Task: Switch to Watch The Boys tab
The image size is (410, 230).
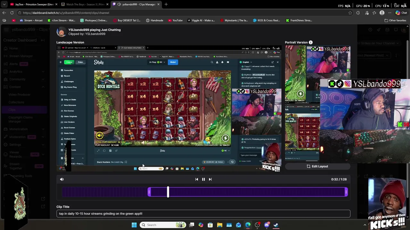Action: (x=85, y=4)
